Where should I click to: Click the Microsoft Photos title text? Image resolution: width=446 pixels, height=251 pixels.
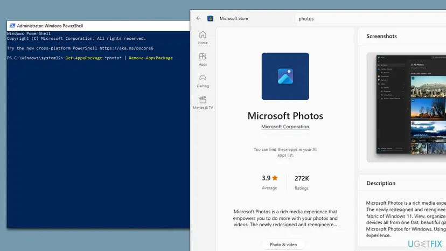click(285, 116)
